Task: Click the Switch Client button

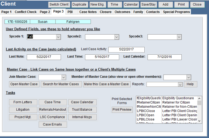Action: 59,4
